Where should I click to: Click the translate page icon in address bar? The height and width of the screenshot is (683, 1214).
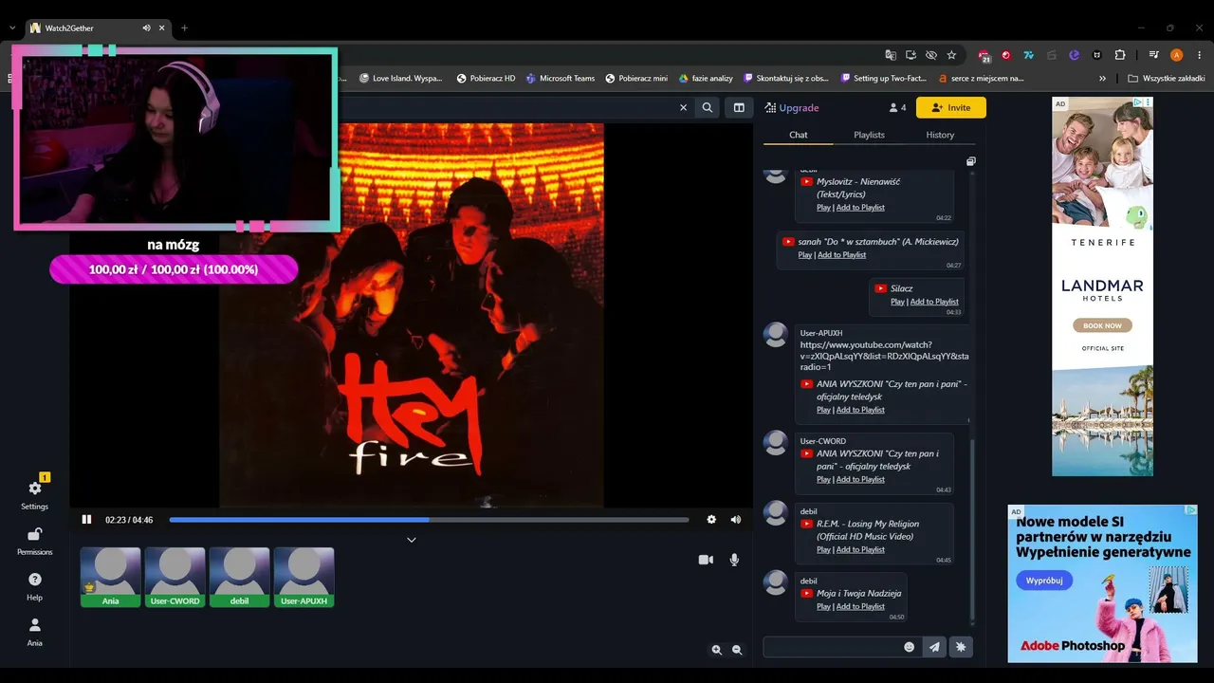click(891, 55)
